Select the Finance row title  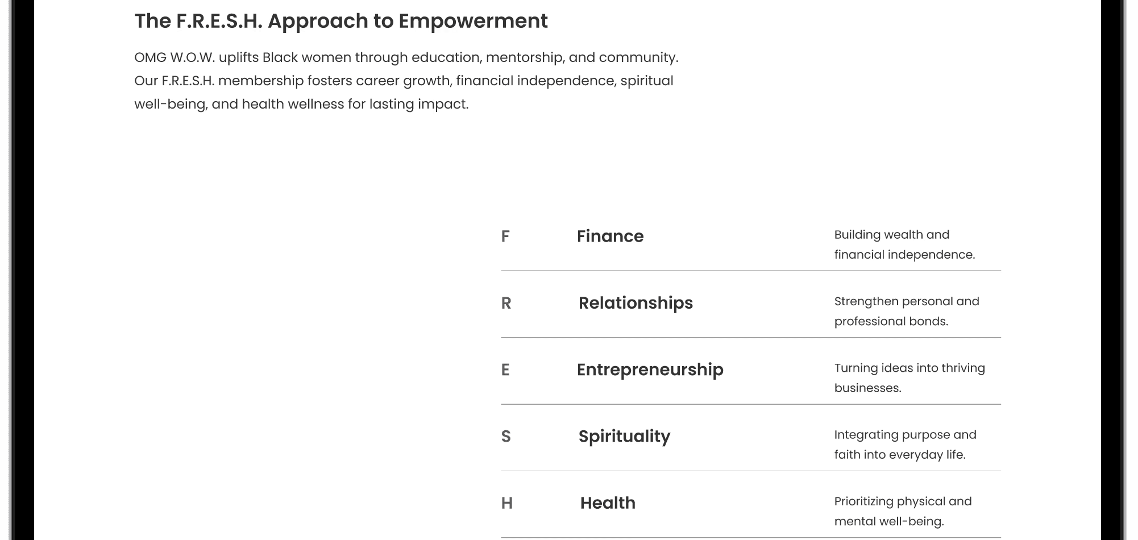pos(610,236)
